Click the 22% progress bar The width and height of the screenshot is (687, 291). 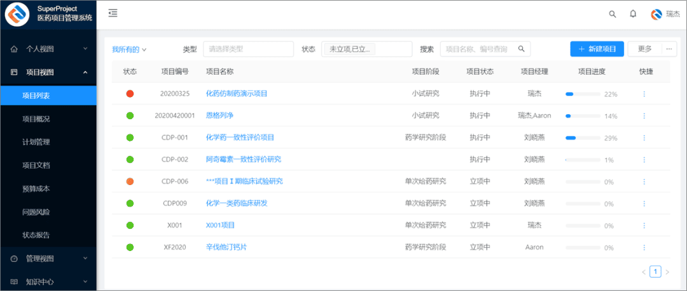pos(583,94)
